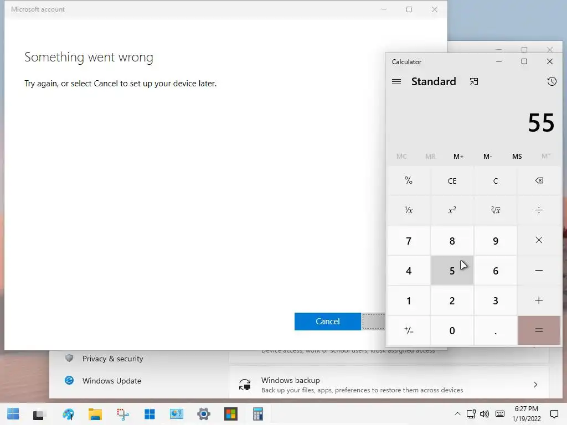This screenshot has width=567, height=425.
Task: Minimize the Calculator window
Action: [499, 62]
